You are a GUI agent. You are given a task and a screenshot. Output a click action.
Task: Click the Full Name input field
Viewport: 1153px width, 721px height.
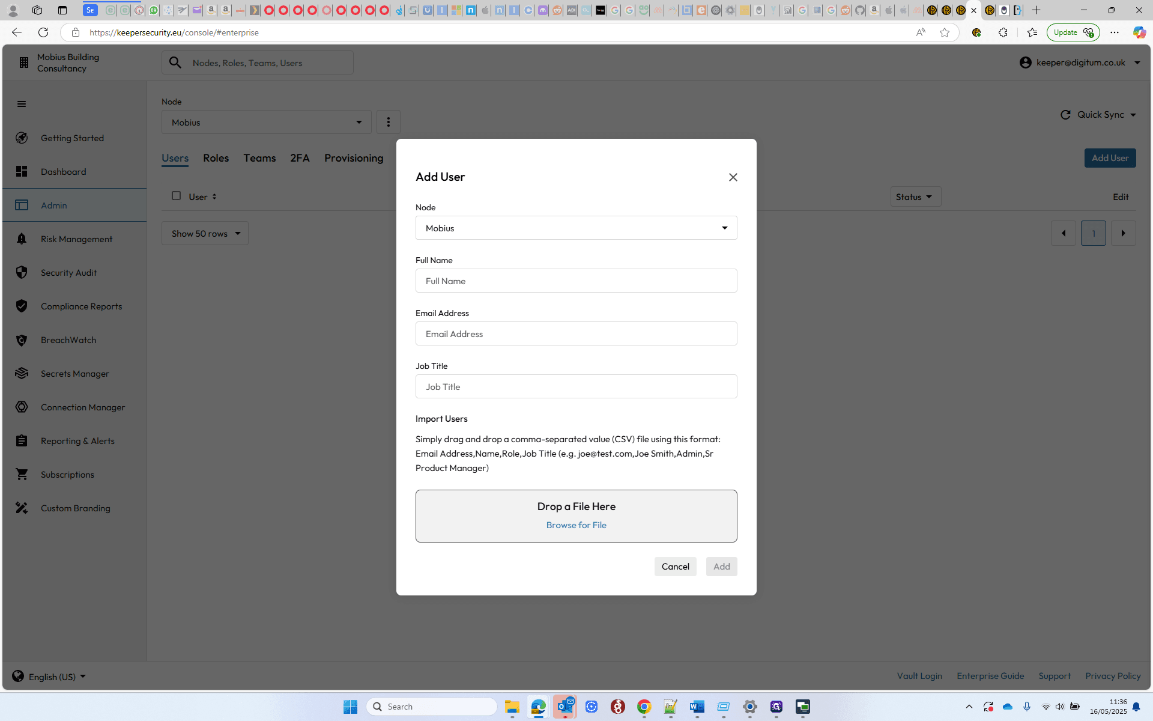pyautogui.click(x=576, y=281)
